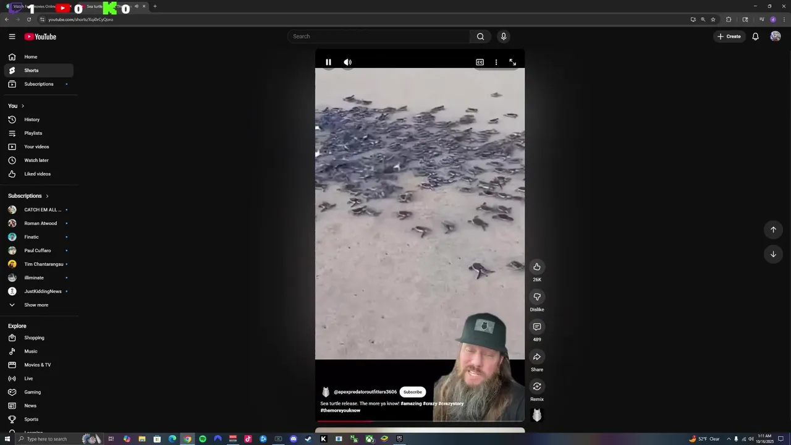Open Paul Cuffaro channel

39,250
